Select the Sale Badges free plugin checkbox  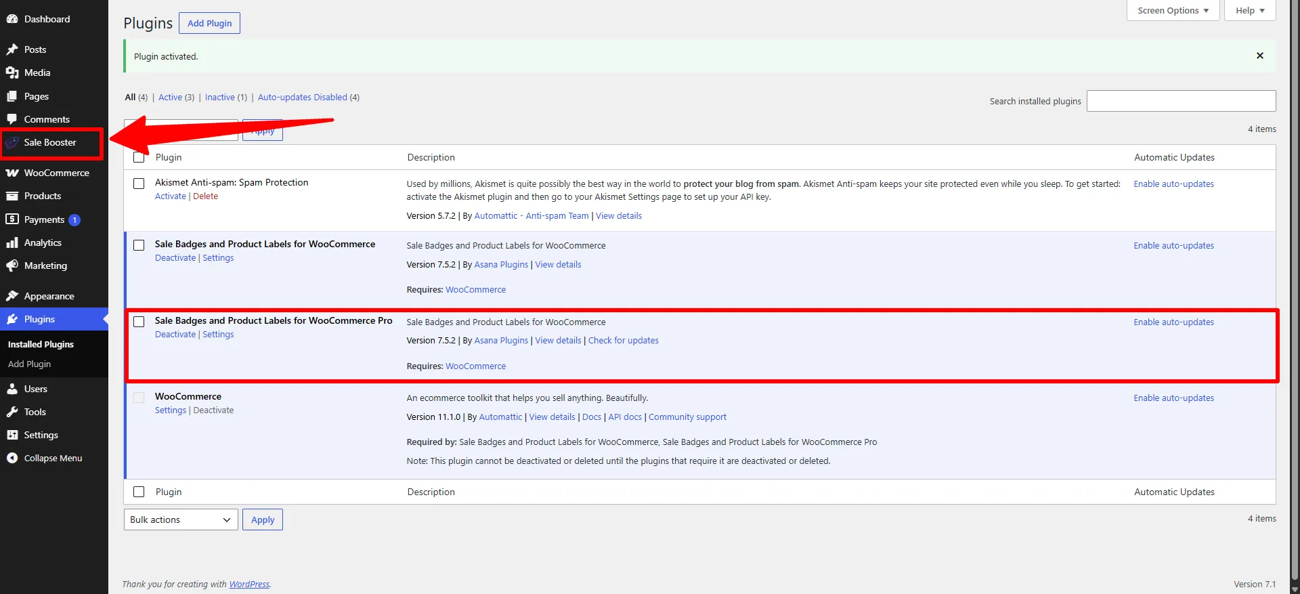(139, 245)
